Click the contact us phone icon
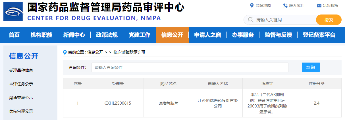 pos(285,5)
